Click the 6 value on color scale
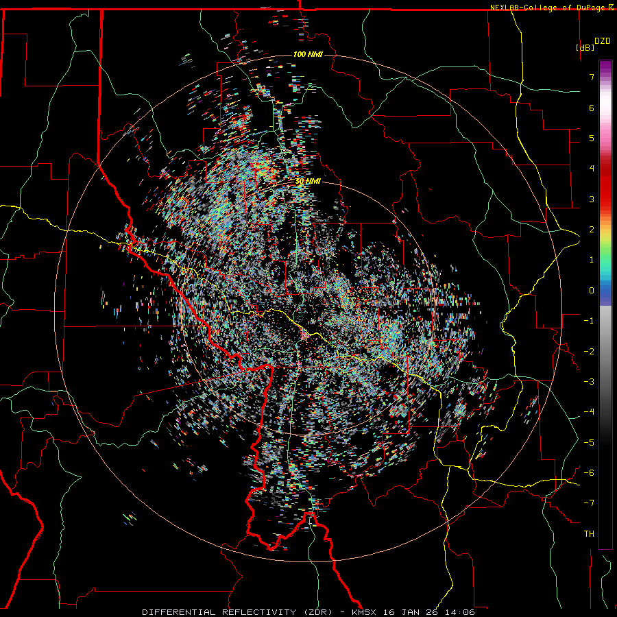Screen dimensions: 617x617 (592, 108)
